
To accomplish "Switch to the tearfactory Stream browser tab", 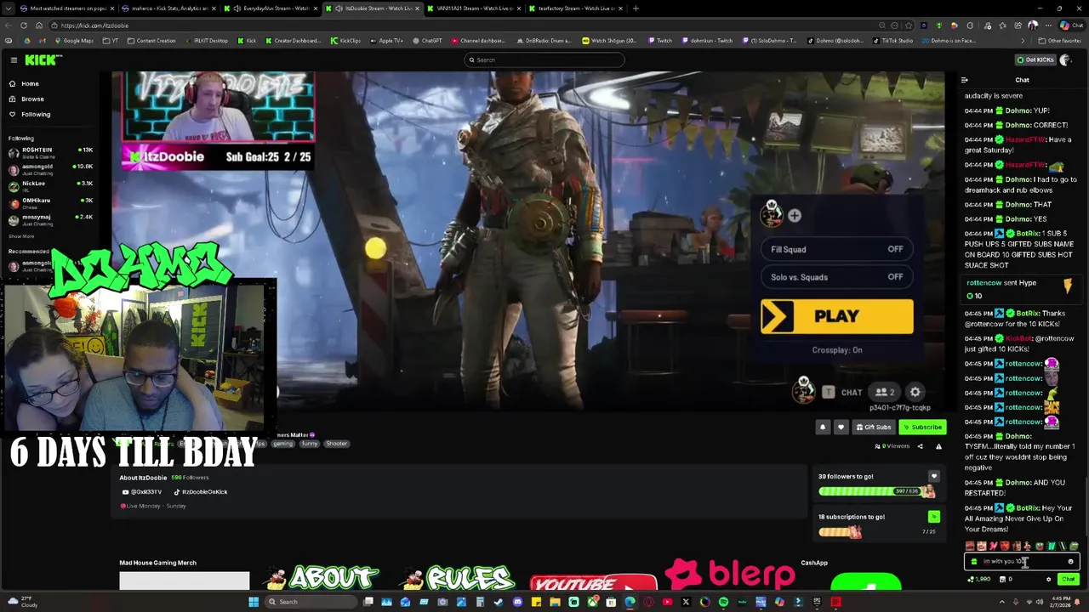I will 573,8.
